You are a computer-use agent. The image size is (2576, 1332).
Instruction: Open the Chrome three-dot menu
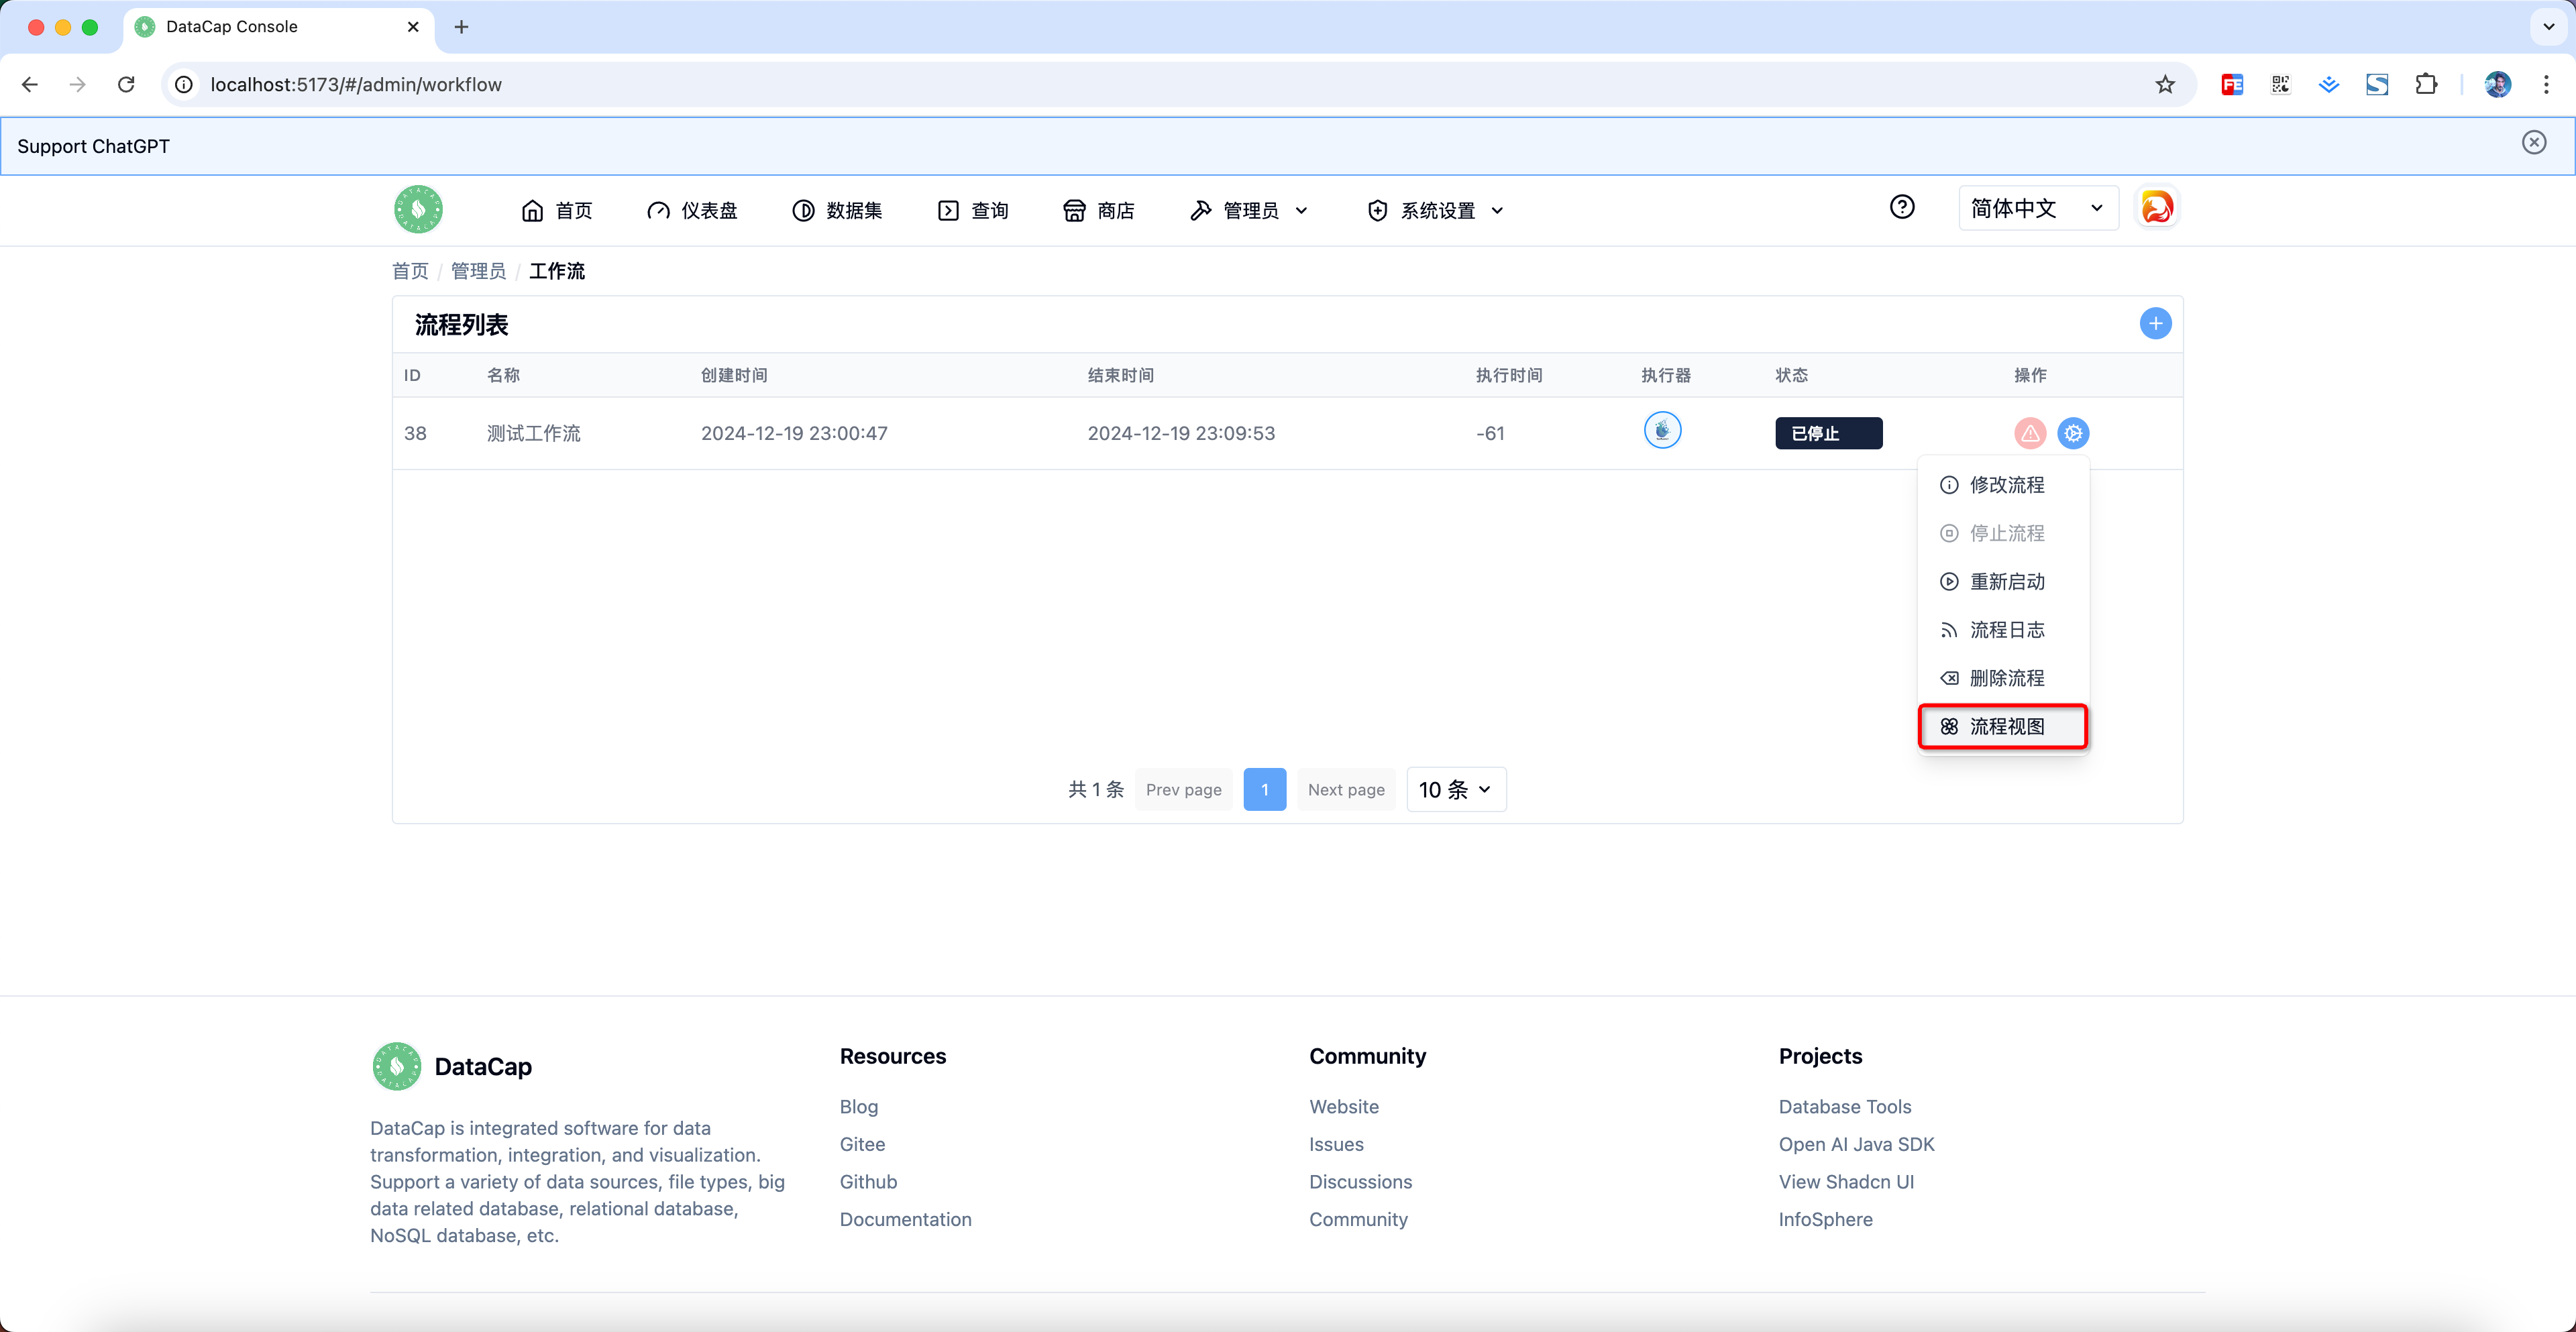2546,84
